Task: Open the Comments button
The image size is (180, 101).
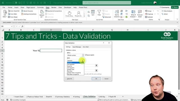Action: click(x=165, y=7)
